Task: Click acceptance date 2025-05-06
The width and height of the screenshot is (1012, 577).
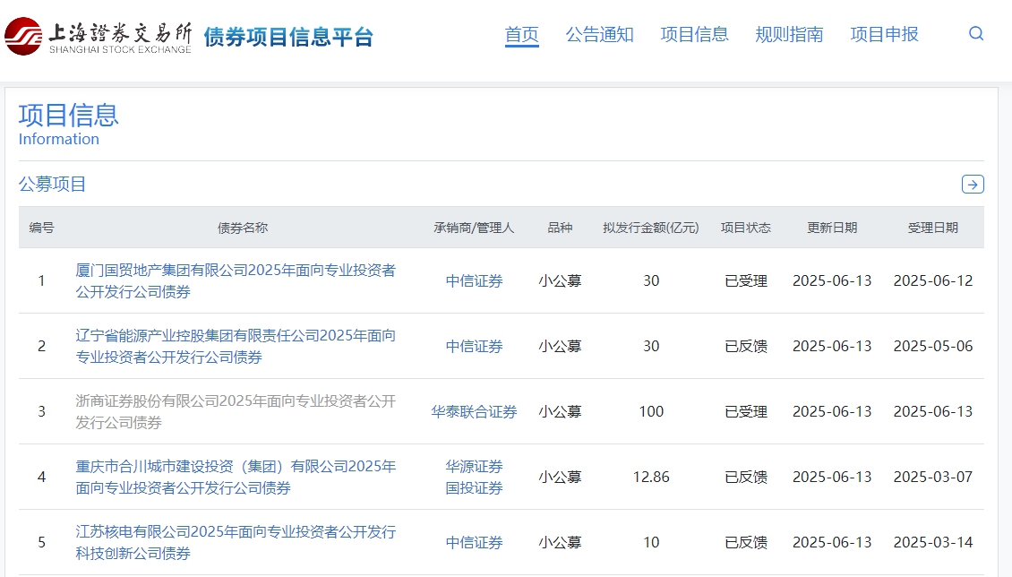Action: [x=933, y=346]
